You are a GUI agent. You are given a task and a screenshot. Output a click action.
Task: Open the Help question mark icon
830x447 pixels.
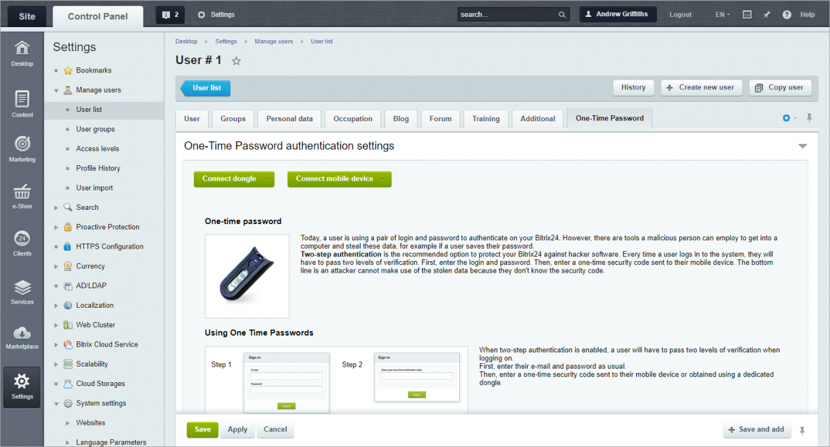click(x=787, y=14)
